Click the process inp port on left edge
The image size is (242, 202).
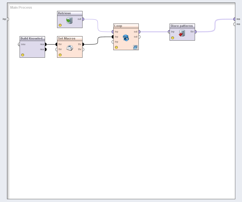pyautogui.click(x=8, y=19)
